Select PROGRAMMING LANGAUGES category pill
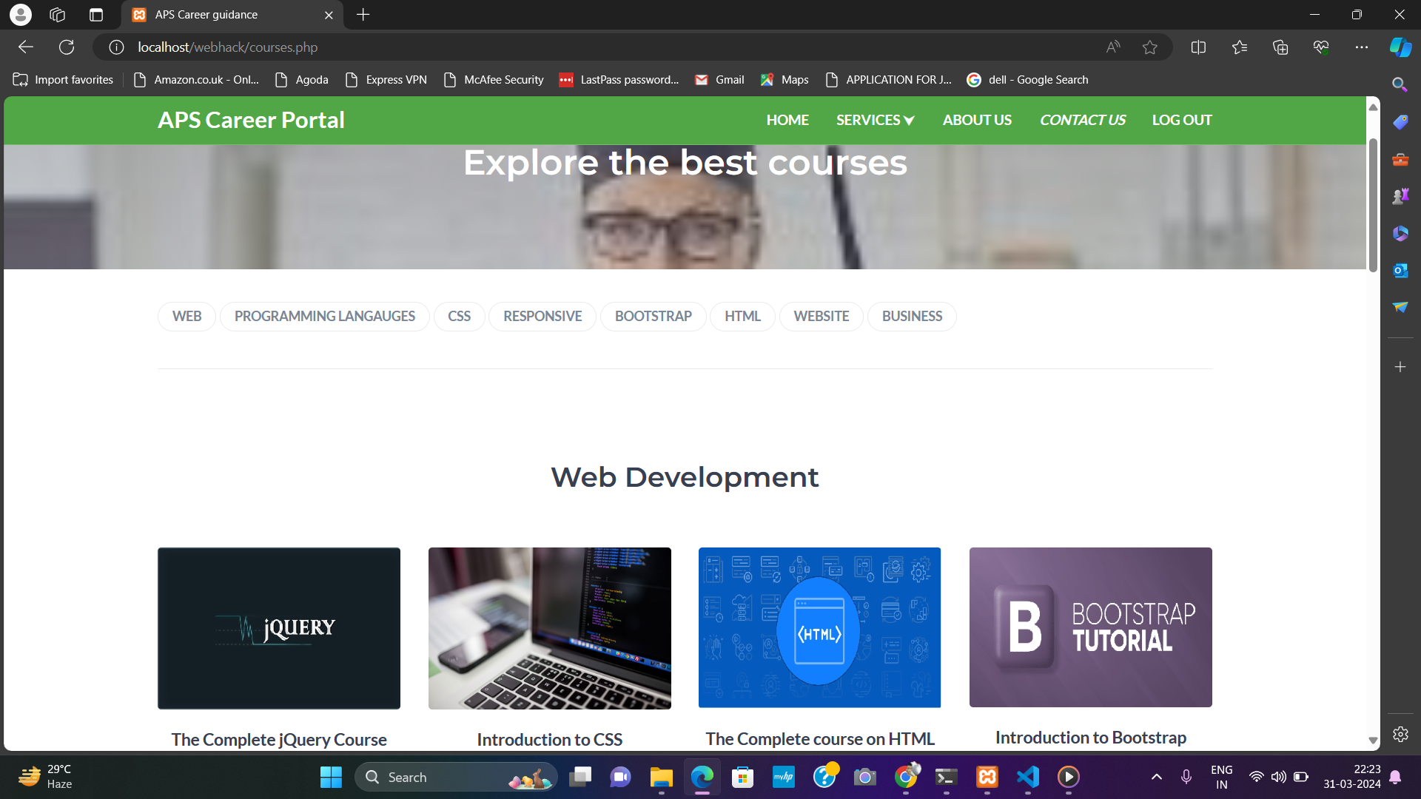The image size is (1421, 799). tap(324, 317)
